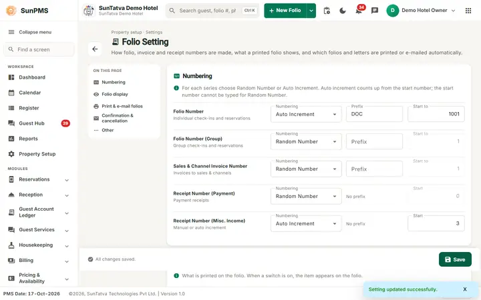
Task: Open Folio Number (Group) numbering dropdown
Action: pyautogui.click(x=306, y=141)
